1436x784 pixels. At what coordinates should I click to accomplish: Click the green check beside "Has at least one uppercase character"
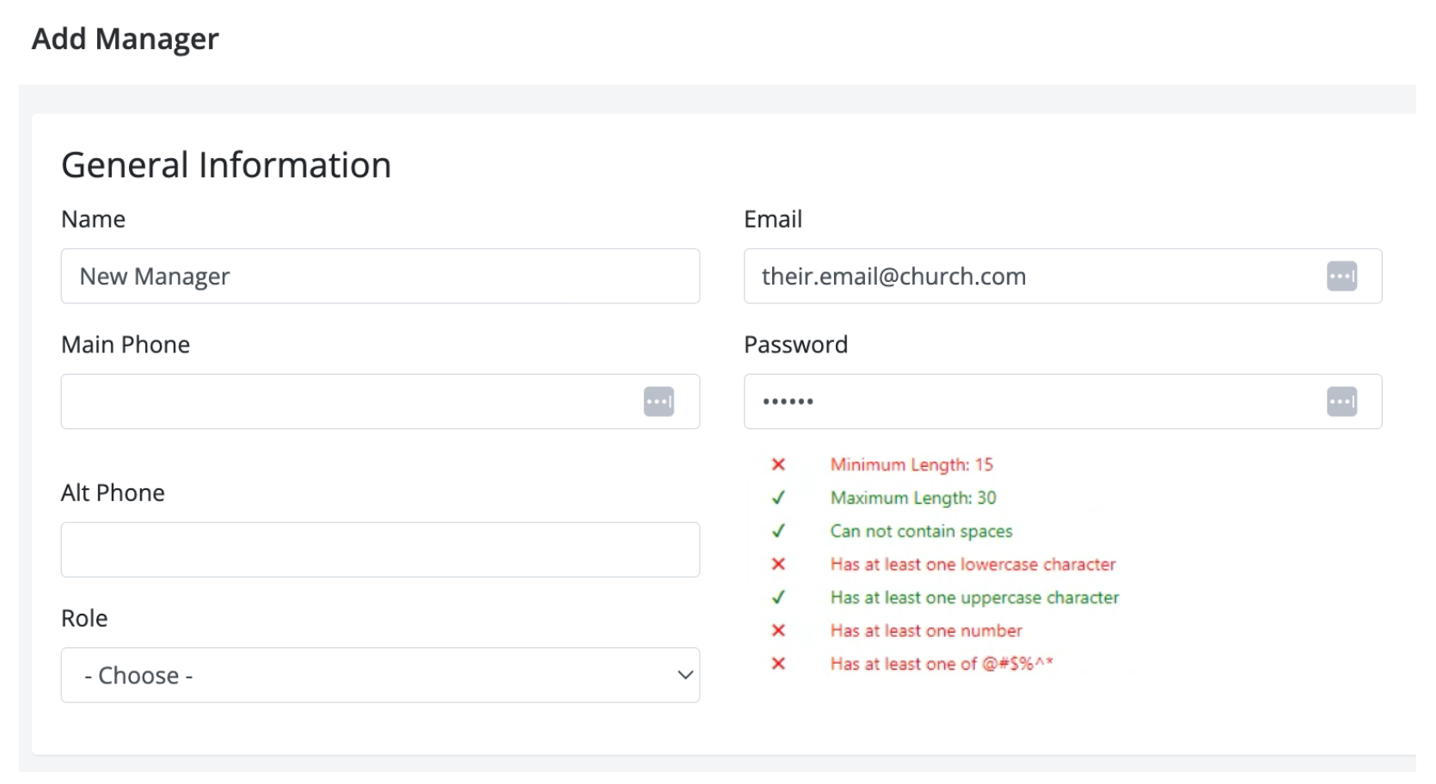779,597
